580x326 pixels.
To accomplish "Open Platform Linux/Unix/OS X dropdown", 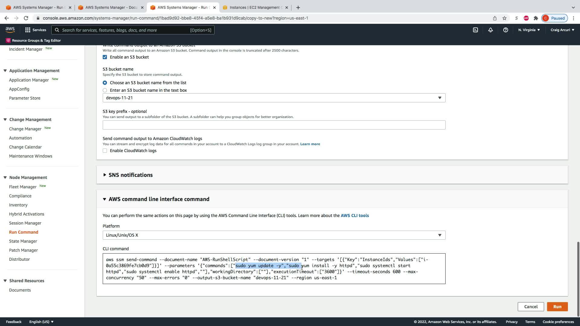I will [x=274, y=235].
